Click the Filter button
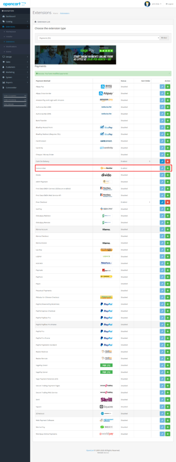The height and width of the screenshot is (462, 176). 164,38
